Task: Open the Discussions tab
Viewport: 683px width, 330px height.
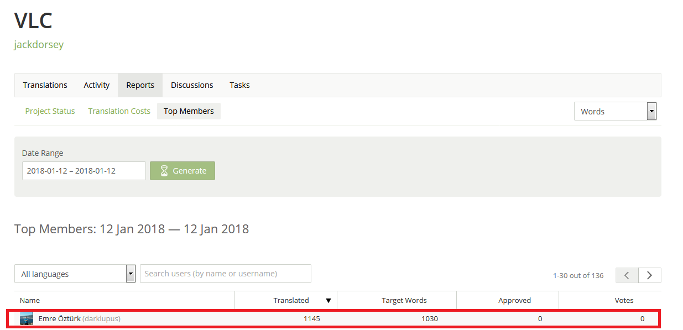Action: click(192, 85)
